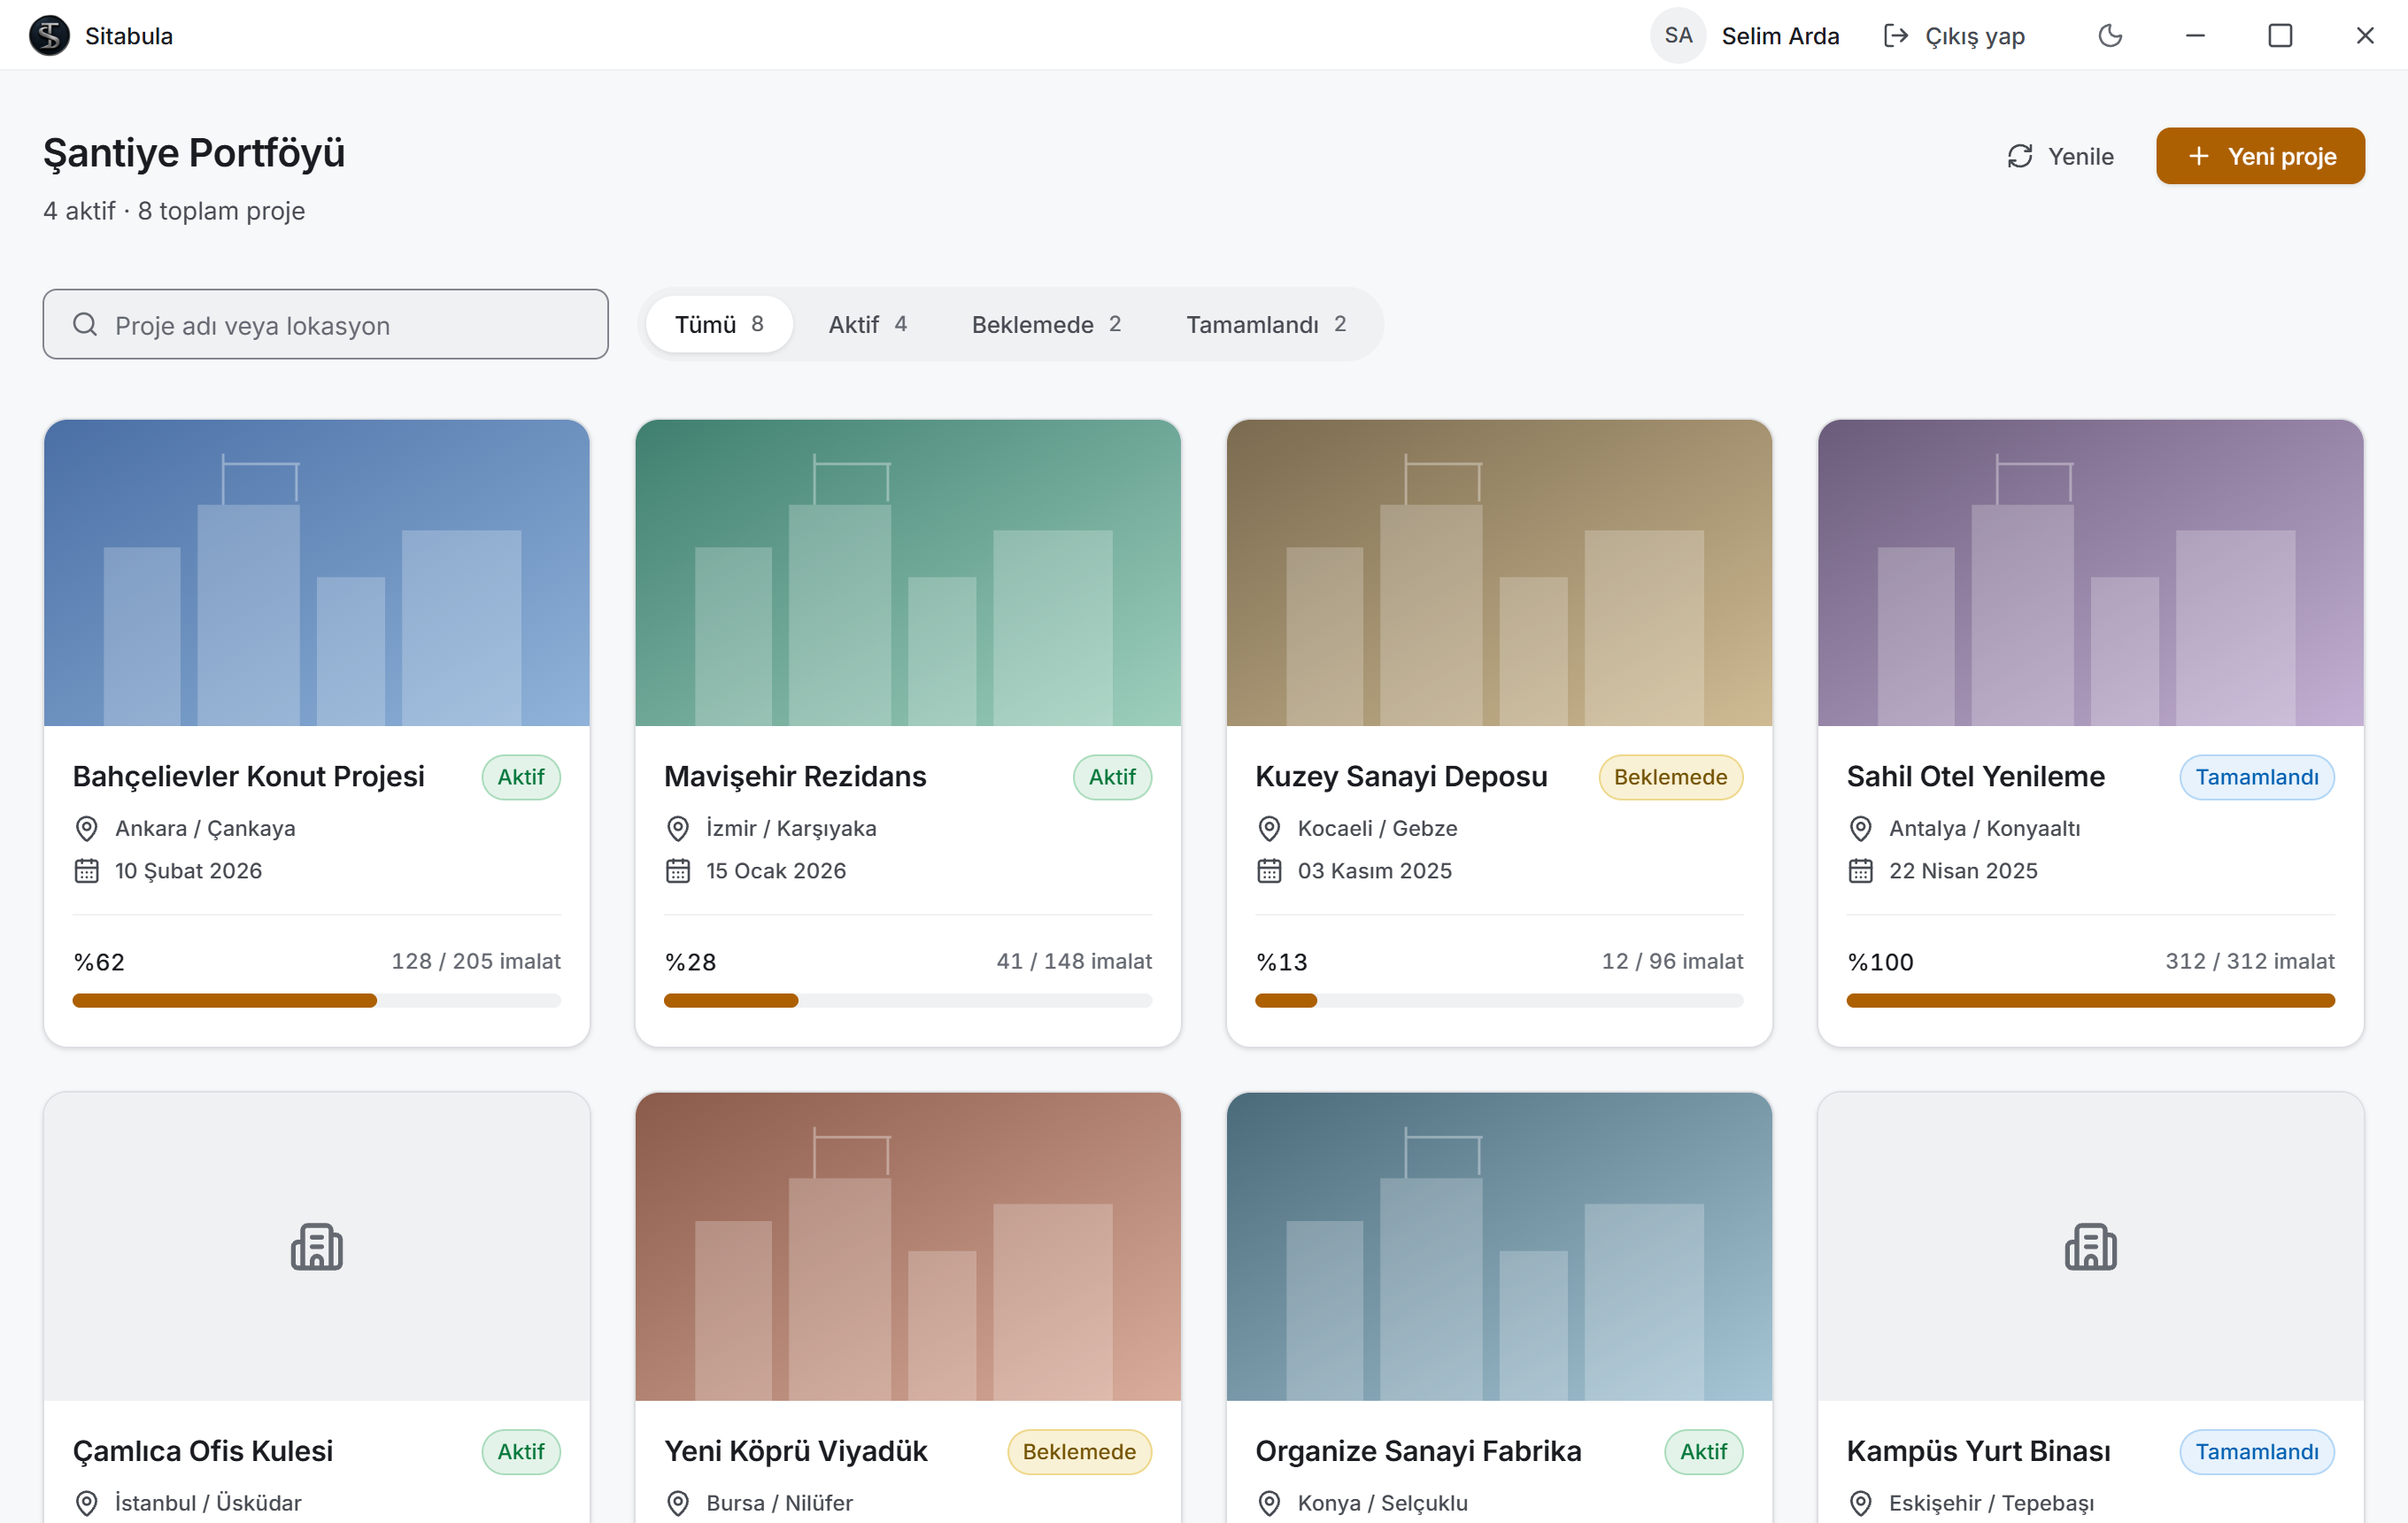Open the Organize Sanayi Fabrika cover image
The height and width of the screenshot is (1523, 2408).
coord(1499,1247)
